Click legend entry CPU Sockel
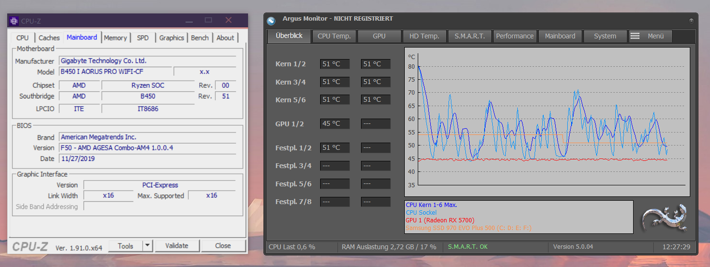 [421, 213]
